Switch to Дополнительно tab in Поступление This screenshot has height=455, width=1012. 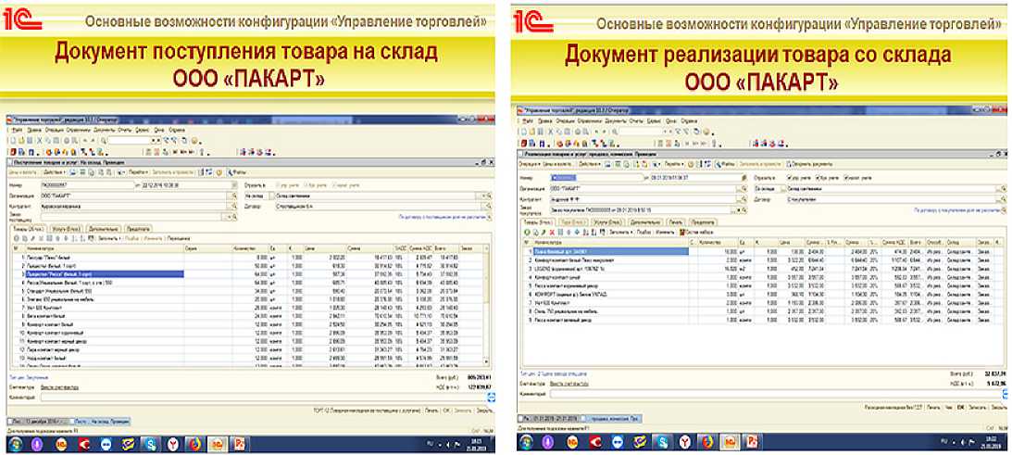tap(104, 229)
